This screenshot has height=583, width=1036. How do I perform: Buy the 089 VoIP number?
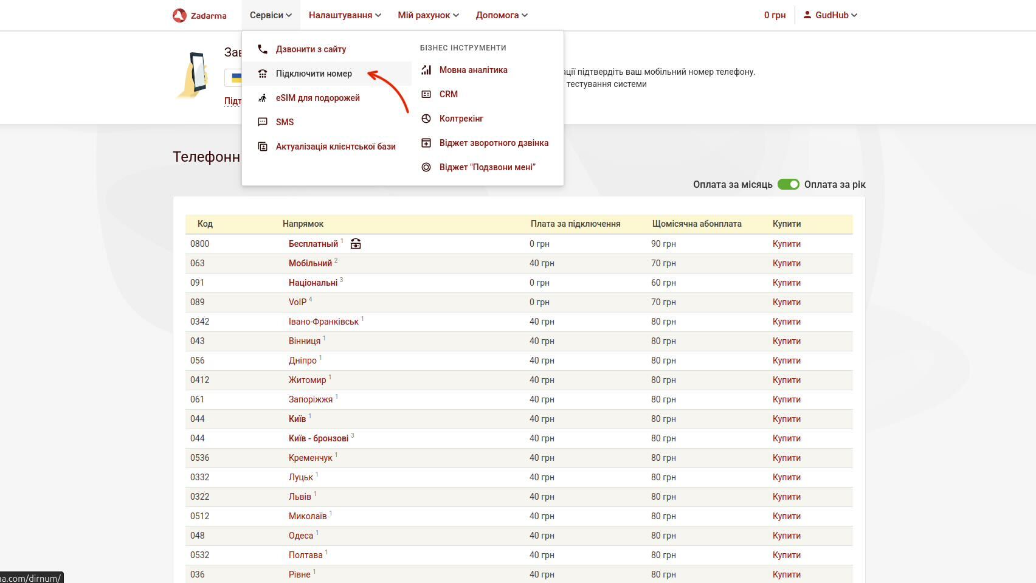[787, 302]
